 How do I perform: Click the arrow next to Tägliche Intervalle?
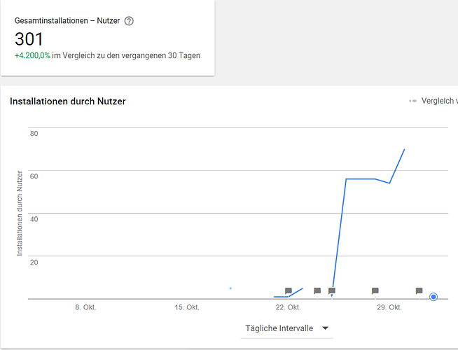(325, 328)
